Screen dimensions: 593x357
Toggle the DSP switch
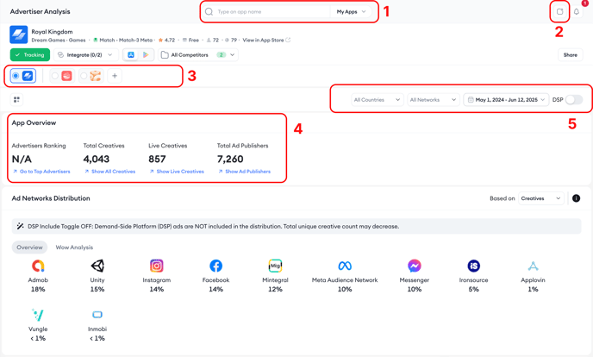574,100
